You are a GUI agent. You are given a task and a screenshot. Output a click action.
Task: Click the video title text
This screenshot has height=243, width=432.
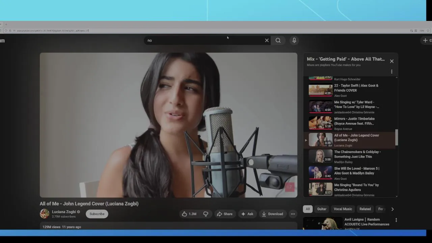89,204
